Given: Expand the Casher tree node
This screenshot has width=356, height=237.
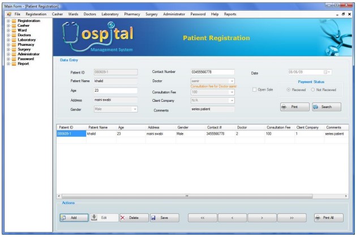Looking at the screenshot, I should tap(8, 25).
